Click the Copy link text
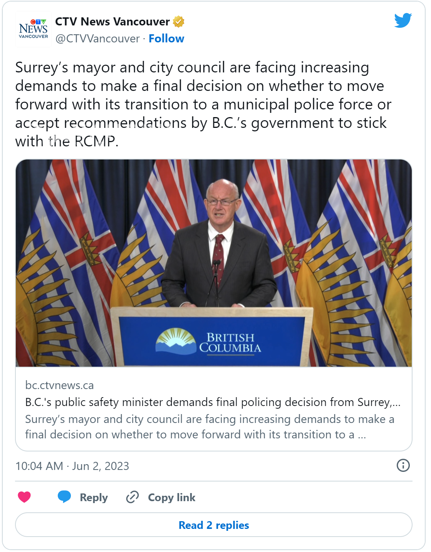Image resolution: width=431 pixels, height=552 pixels. tap(171, 497)
